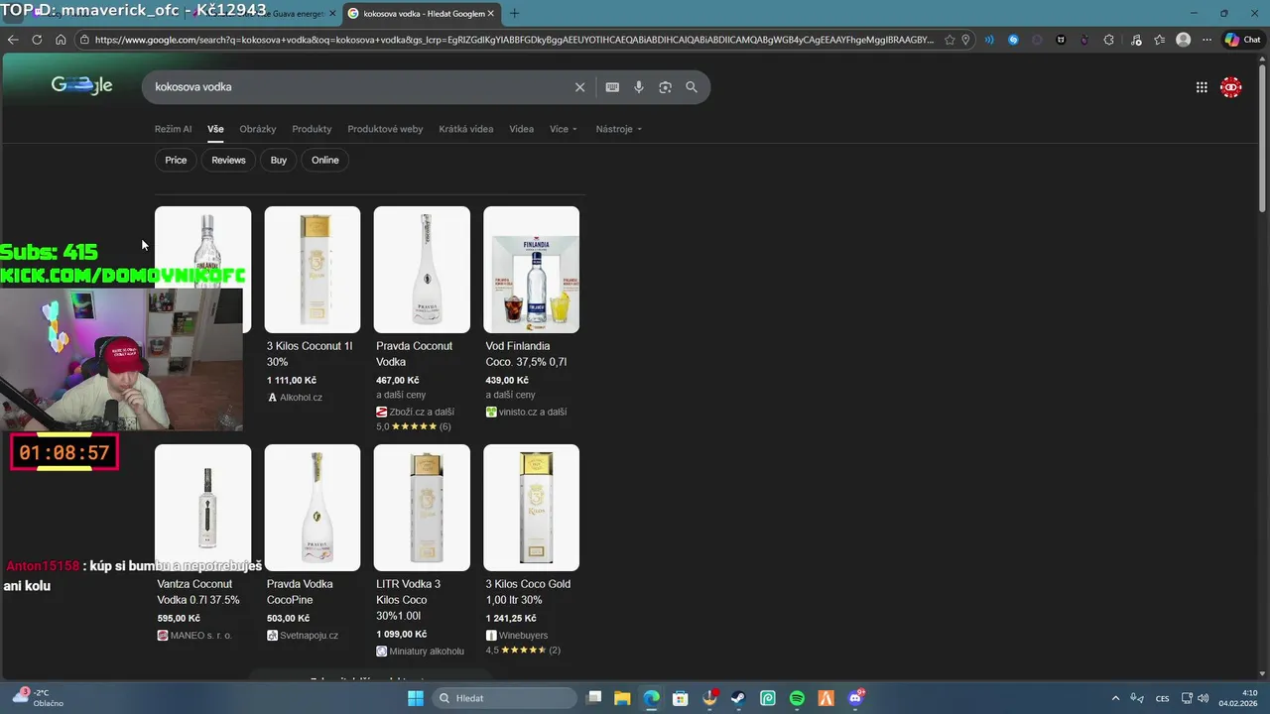Open the Google logo homepage link
This screenshot has height=714, width=1270.
click(81, 86)
